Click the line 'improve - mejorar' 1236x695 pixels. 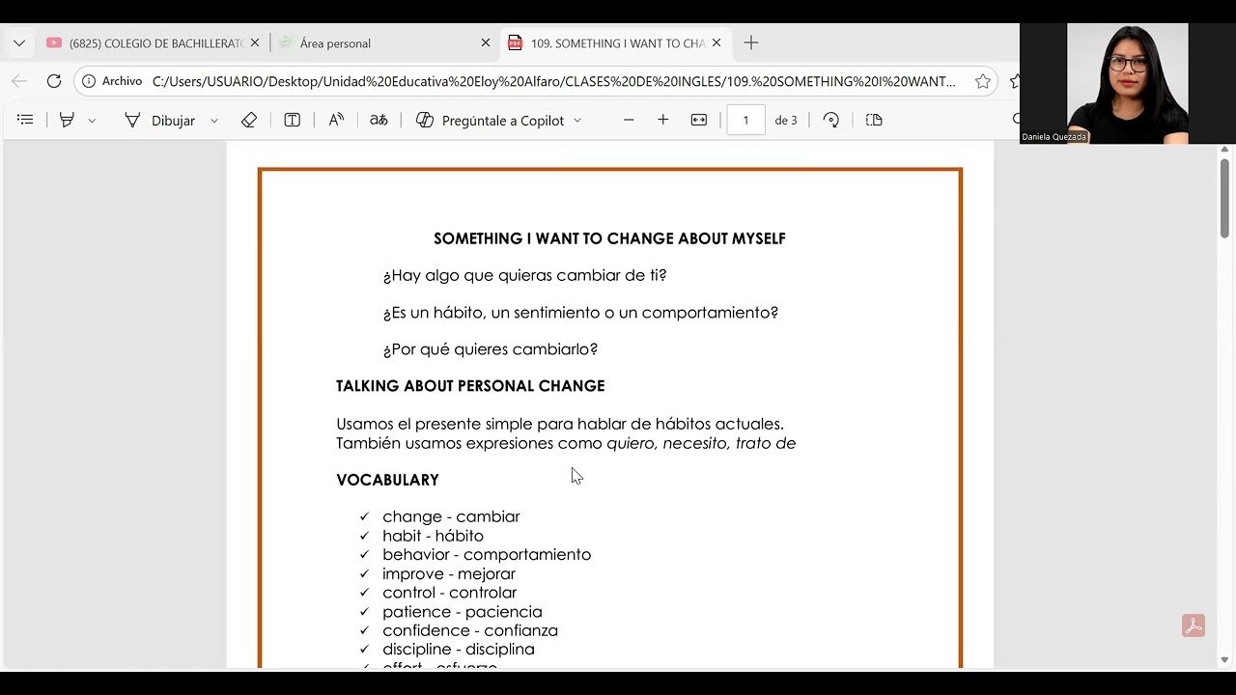449,573
